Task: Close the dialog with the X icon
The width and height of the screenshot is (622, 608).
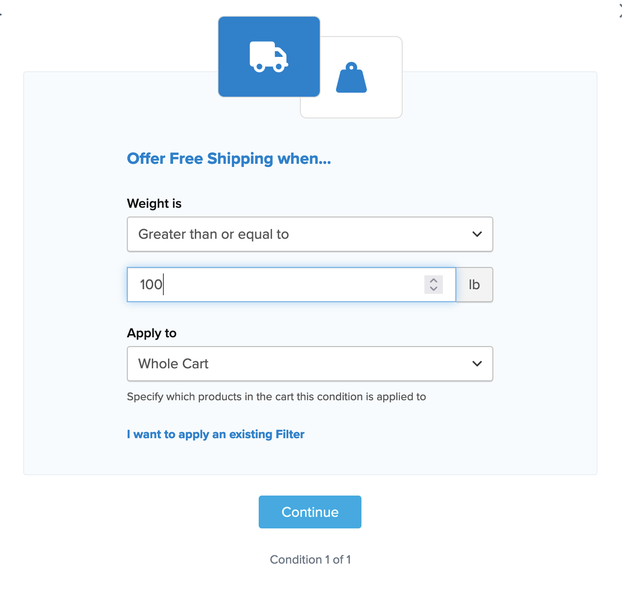Action: click(x=620, y=11)
